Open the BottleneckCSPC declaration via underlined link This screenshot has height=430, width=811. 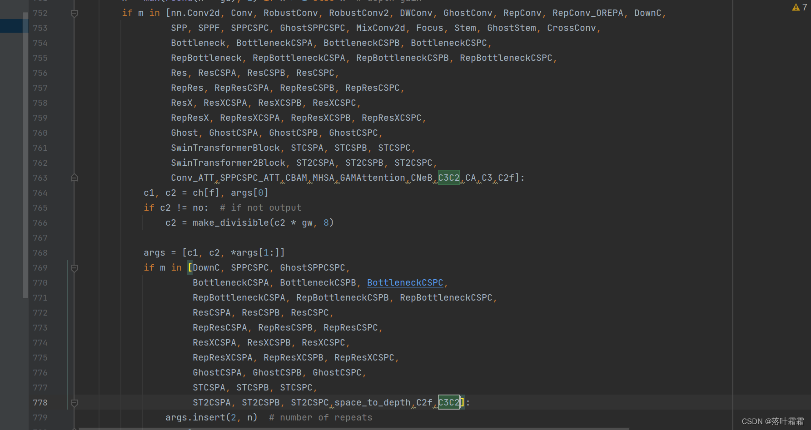tap(404, 282)
